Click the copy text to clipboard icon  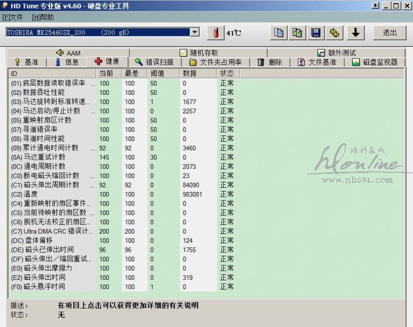tap(279, 33)
